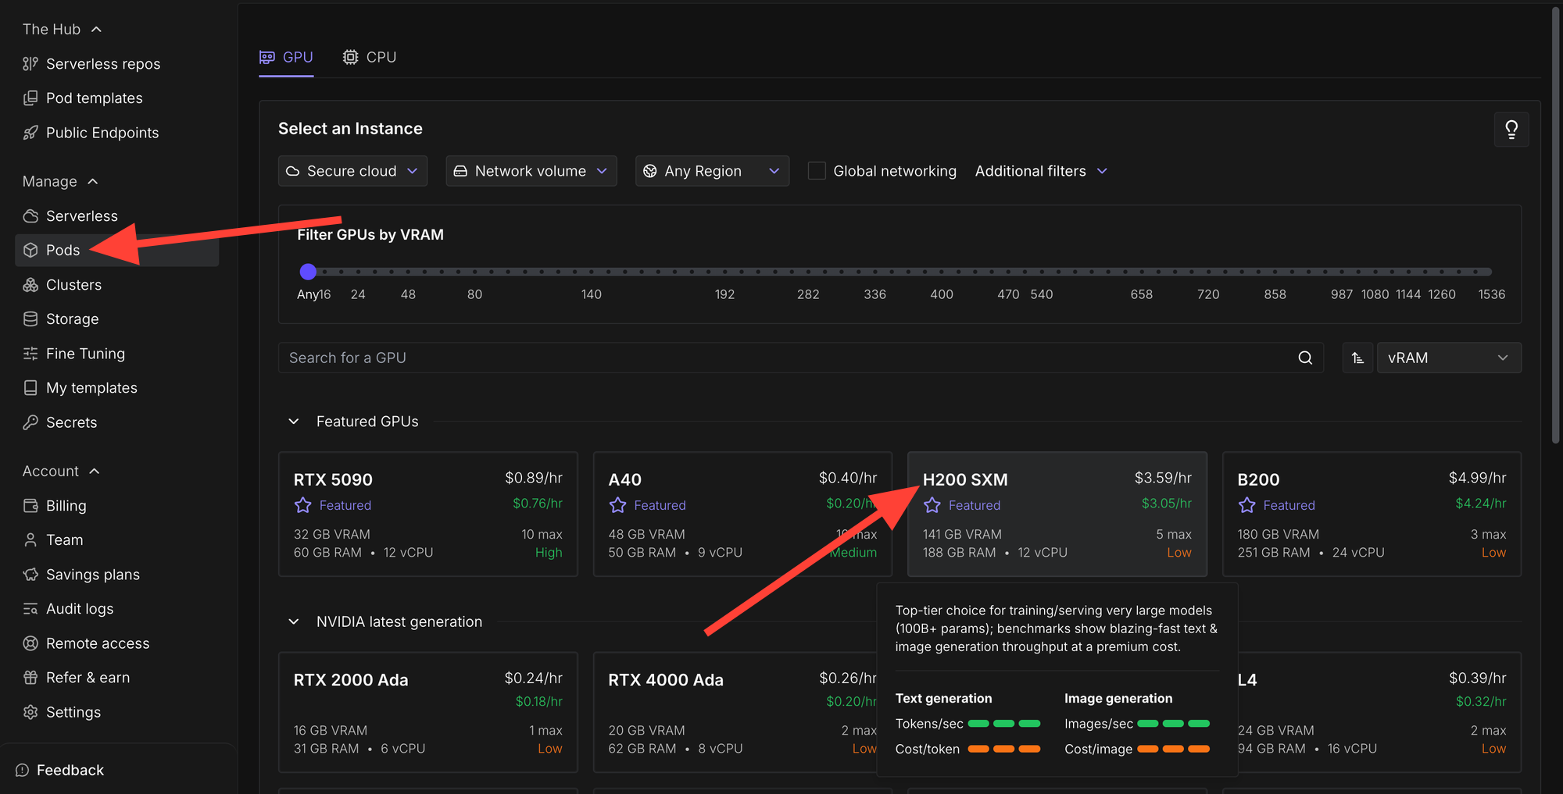Click the star icon on RTX 5090

point(303,505)
